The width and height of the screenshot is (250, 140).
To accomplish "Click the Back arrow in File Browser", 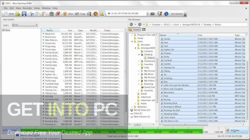I will coord(131,24).
